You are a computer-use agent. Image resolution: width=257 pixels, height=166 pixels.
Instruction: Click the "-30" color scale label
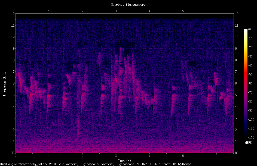click(x=250, y=57)
